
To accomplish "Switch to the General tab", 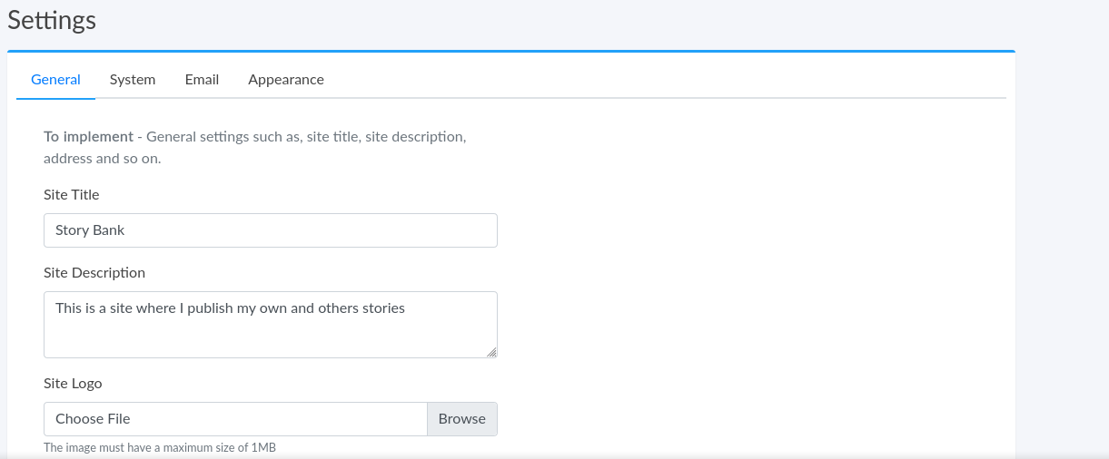I will coord(55,80).
